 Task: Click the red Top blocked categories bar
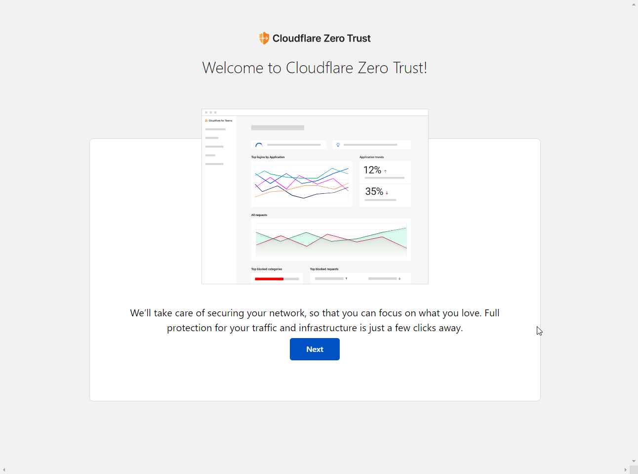269,279
